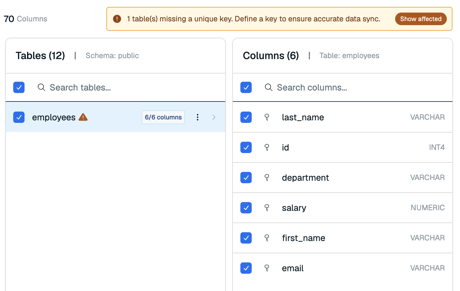Click the first_name column name

click(304, 238)
